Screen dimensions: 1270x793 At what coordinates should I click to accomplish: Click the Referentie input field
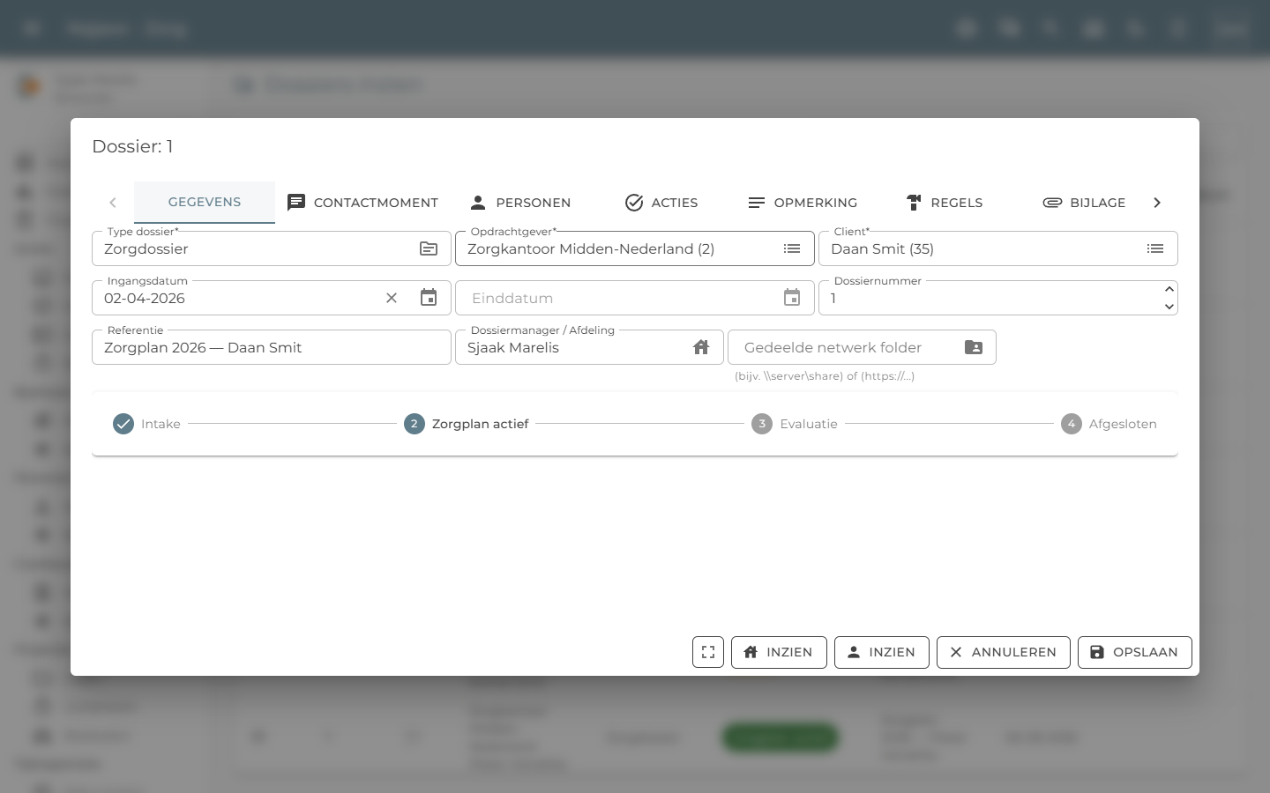point(272,347)
